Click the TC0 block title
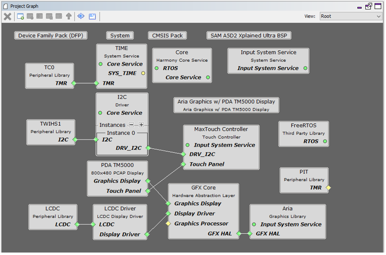 pyautogui.click(x=49, y=68)
